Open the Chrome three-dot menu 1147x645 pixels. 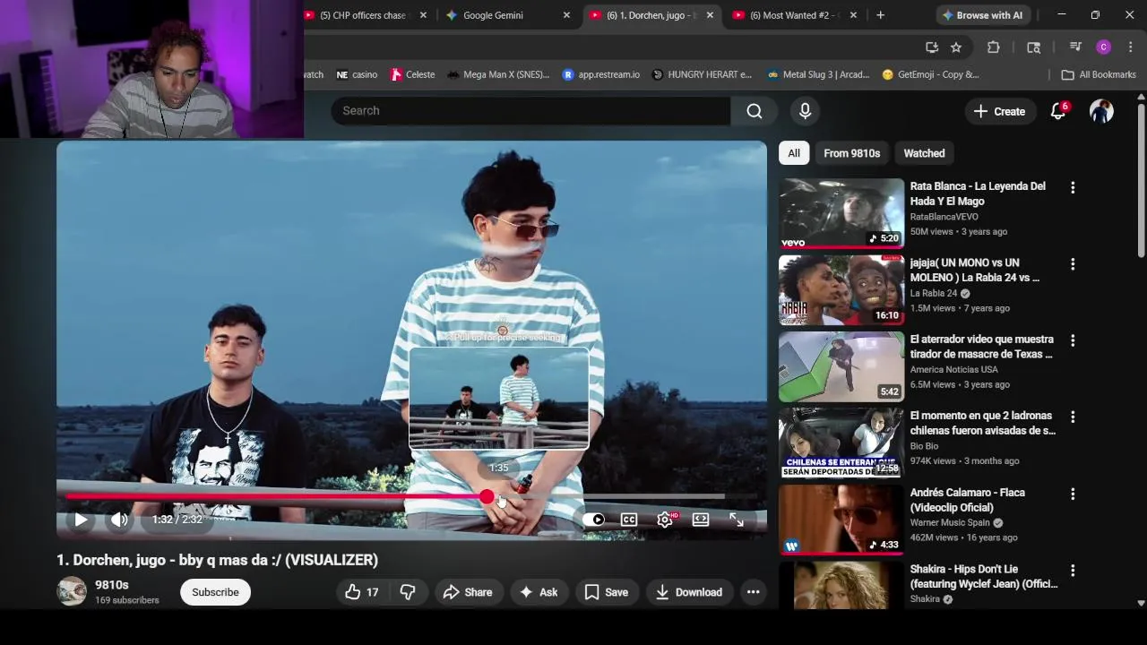(1131, 47)
